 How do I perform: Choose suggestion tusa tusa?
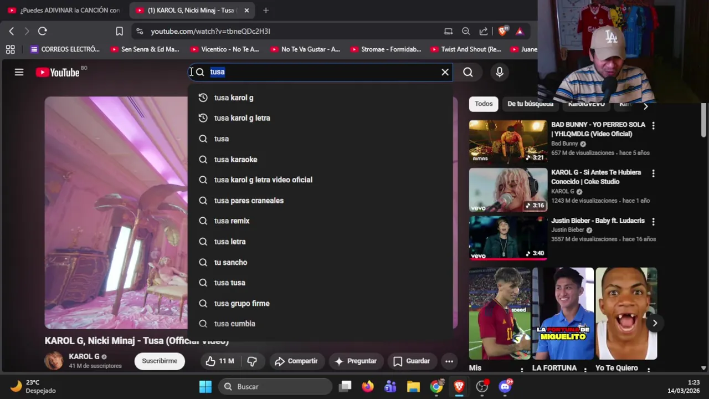320,283
